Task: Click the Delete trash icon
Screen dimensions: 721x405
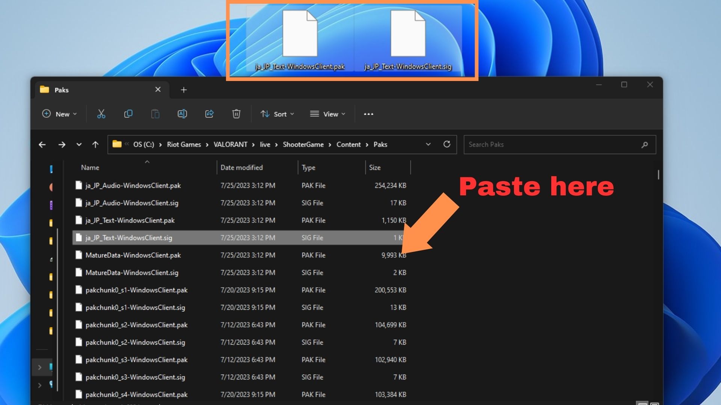Action: point(236,114)
